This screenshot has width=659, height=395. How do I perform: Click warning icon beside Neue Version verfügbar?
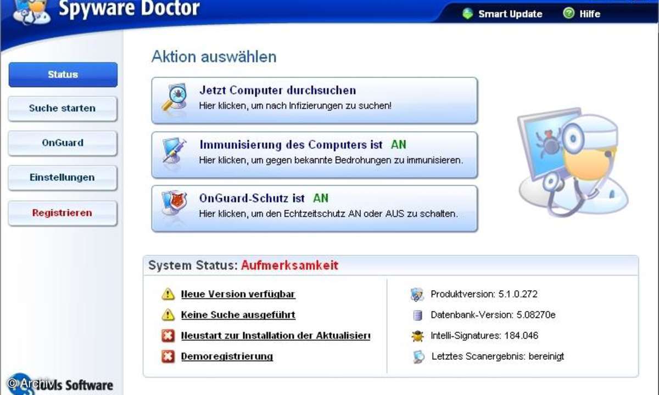click(168, 294)
